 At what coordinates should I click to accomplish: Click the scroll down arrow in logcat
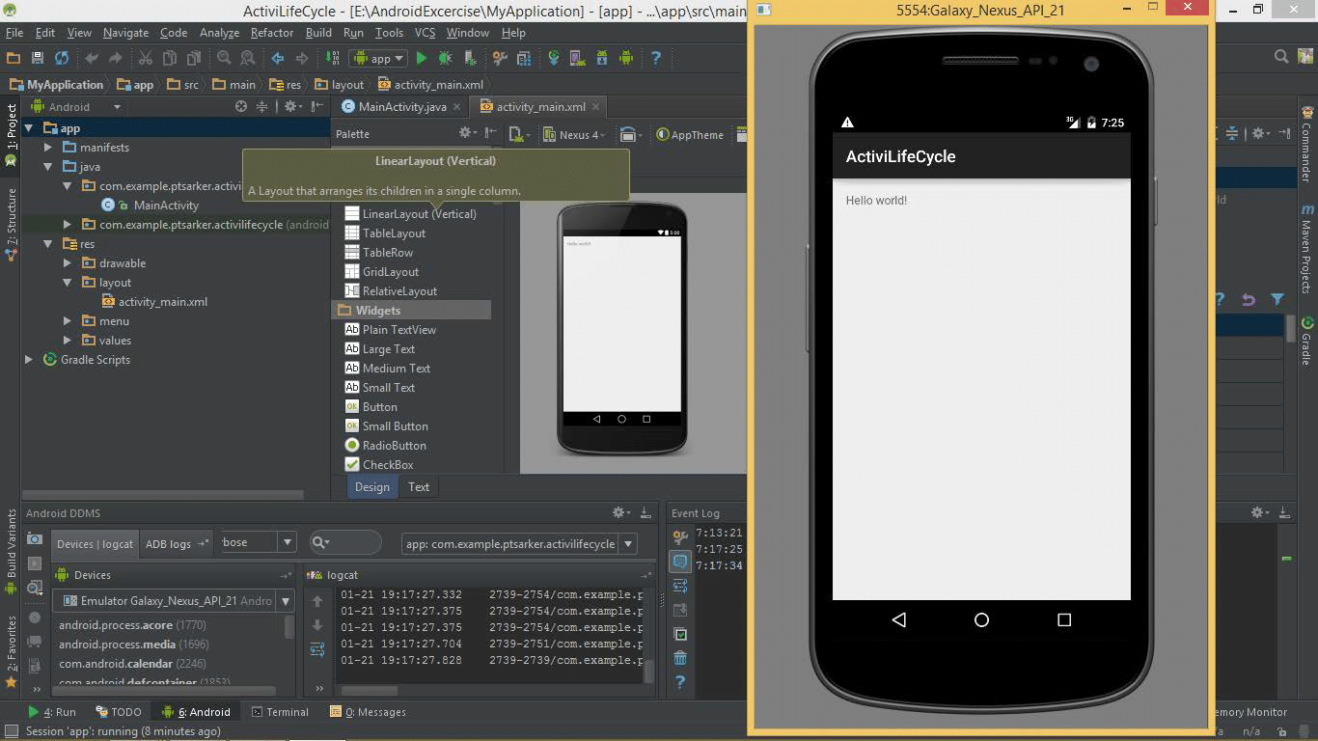pyautogui.click(x=317, y=625)
